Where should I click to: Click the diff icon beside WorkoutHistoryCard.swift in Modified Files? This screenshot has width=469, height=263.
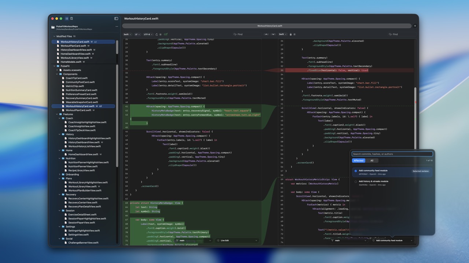[95, 42]
